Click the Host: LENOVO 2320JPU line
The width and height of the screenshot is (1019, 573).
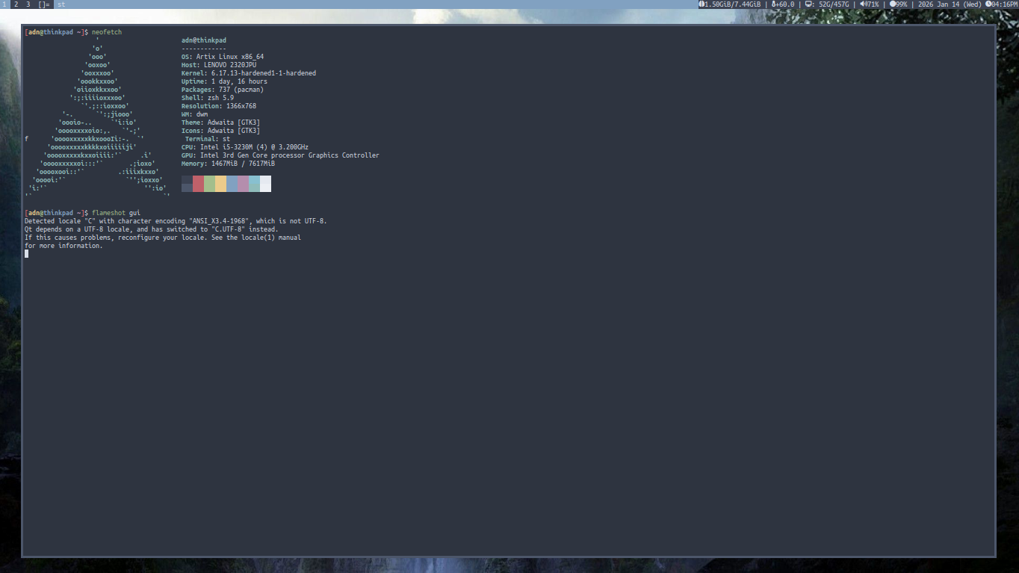219,65
